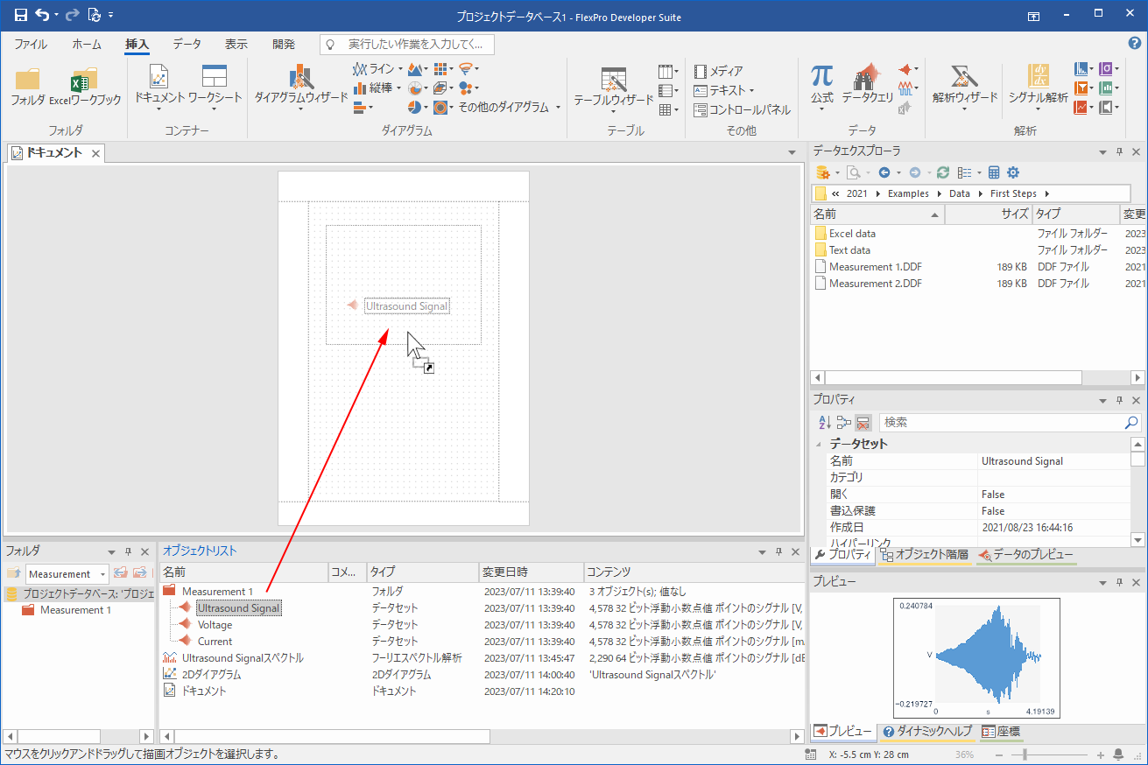This screenshot has height=765, width=1148.
Task: Select the Current dataset row
Action: coord(215,642)
